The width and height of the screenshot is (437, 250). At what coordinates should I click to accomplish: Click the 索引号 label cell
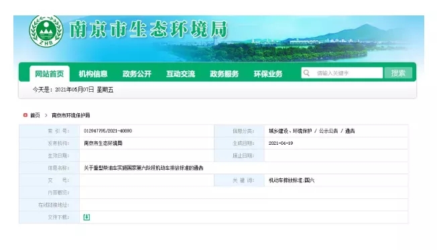pyautogui.click(x=50, y=131)
